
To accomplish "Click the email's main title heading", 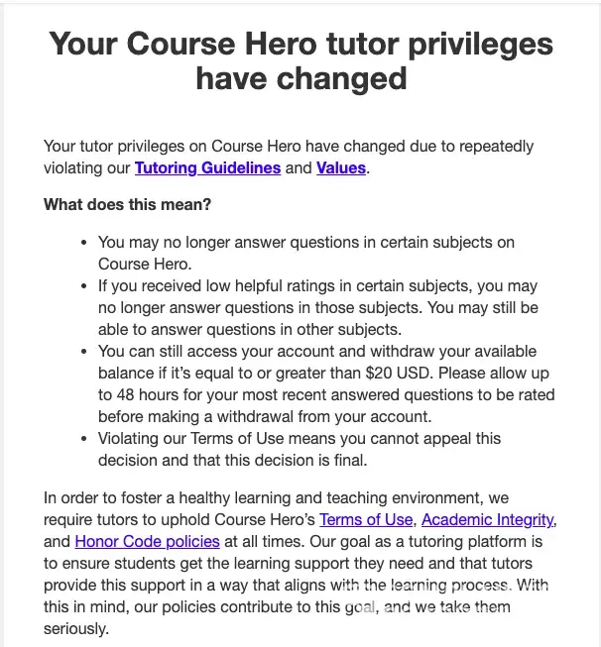I will click(x=300, y=61).
